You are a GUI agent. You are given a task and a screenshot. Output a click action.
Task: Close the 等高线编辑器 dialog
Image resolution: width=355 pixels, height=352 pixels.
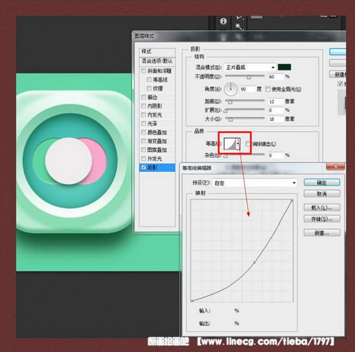click(336, 167)
